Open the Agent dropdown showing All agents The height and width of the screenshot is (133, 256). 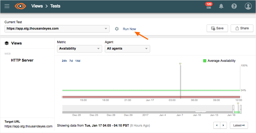coord(127,49)
